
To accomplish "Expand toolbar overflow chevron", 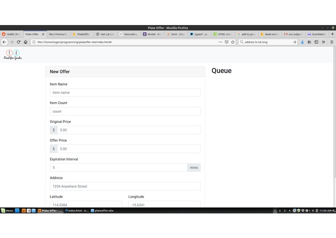I will [323, 42].
